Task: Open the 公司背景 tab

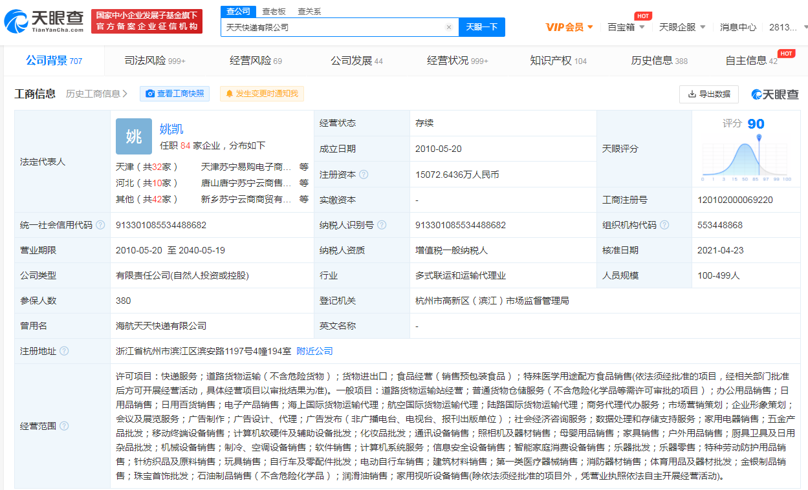Action: pos(54,61)
